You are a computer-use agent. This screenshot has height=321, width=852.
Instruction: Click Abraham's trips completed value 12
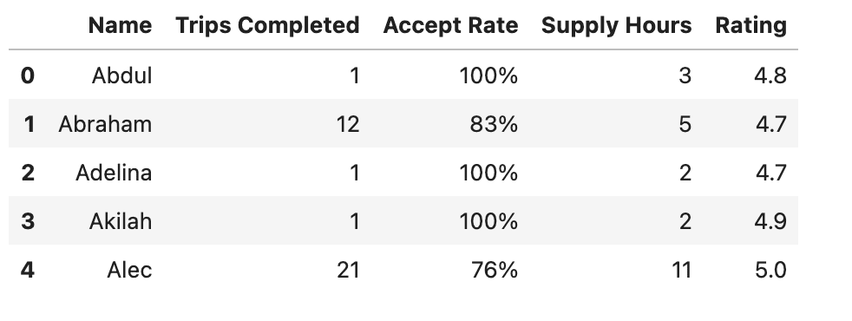(x=348, y=124)
